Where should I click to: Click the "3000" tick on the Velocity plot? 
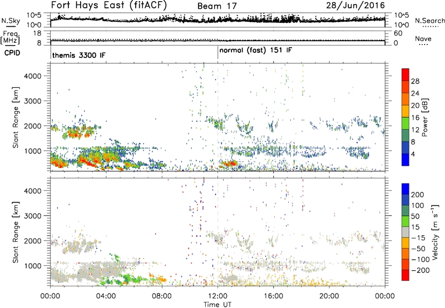click(32, 216)
